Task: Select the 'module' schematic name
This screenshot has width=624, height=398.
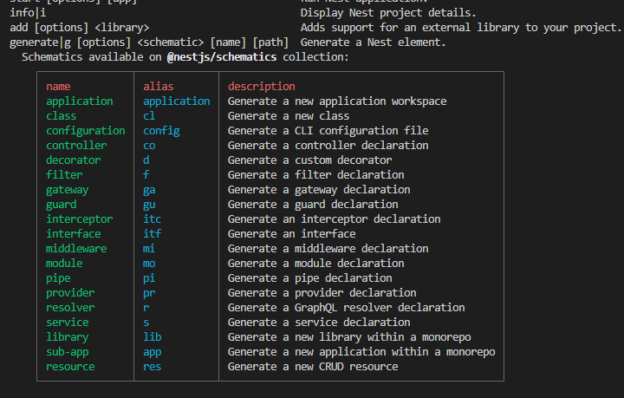Action: pos(64,263)
